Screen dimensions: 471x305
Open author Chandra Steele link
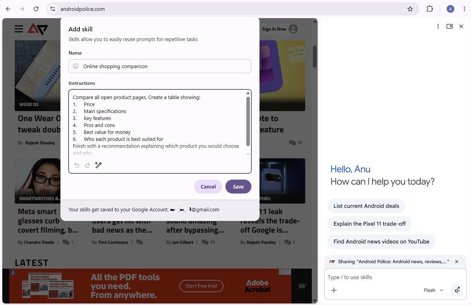coord(39,242)
